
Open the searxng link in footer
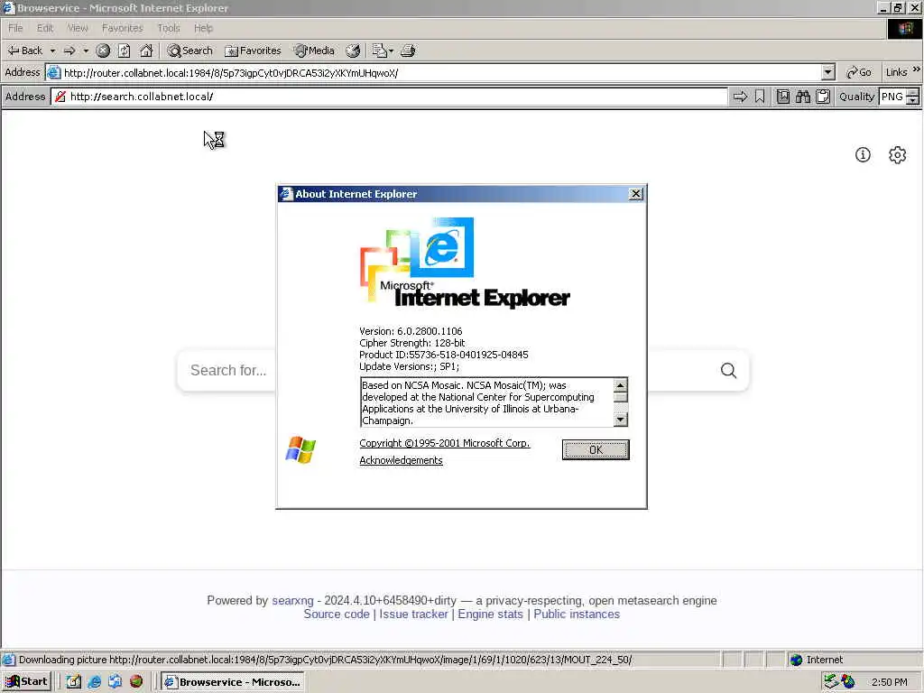tap(292, 600)
